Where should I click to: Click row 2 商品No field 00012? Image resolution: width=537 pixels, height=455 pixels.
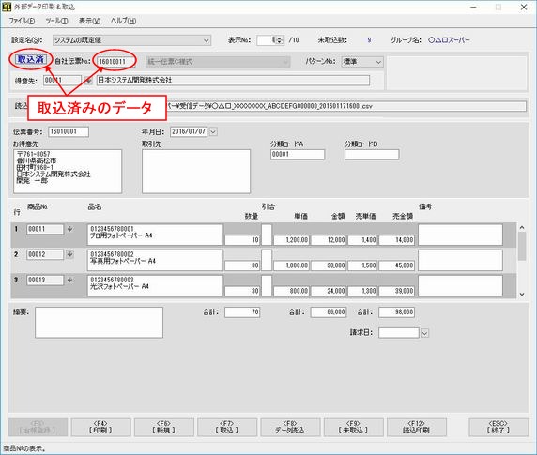coord(45,254)
